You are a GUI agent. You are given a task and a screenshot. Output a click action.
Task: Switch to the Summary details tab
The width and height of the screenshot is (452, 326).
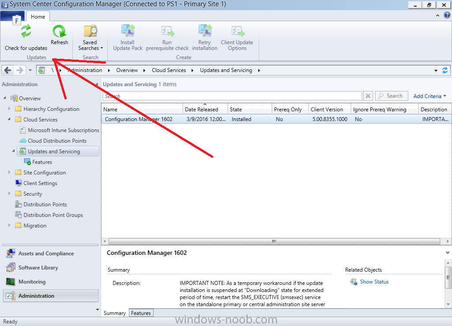(115, 313)
